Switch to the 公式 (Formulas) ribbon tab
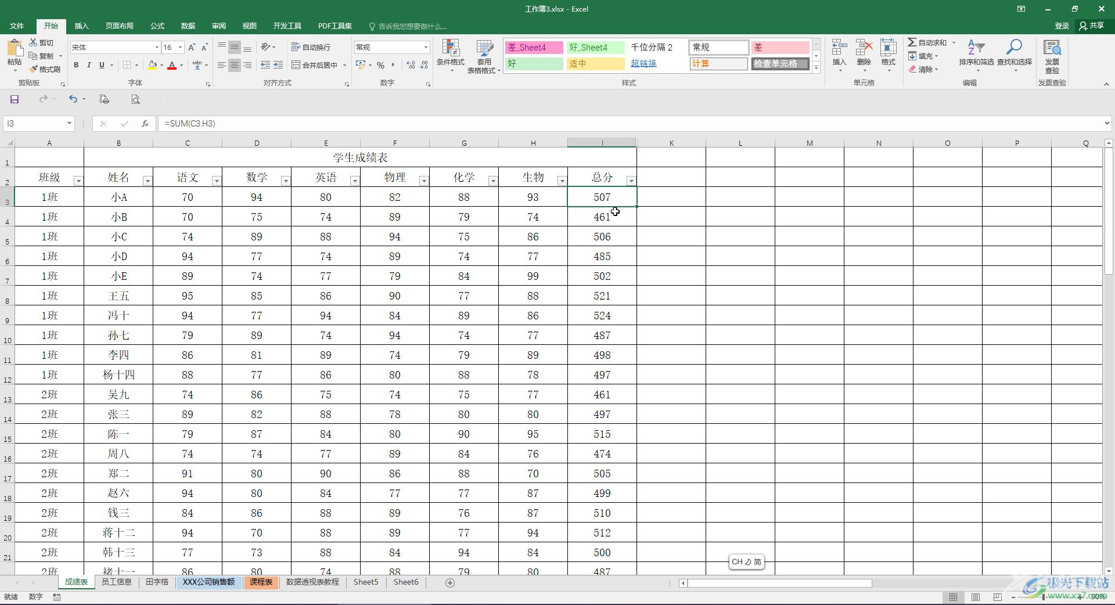1115x605 pixels. pos(157,26)
